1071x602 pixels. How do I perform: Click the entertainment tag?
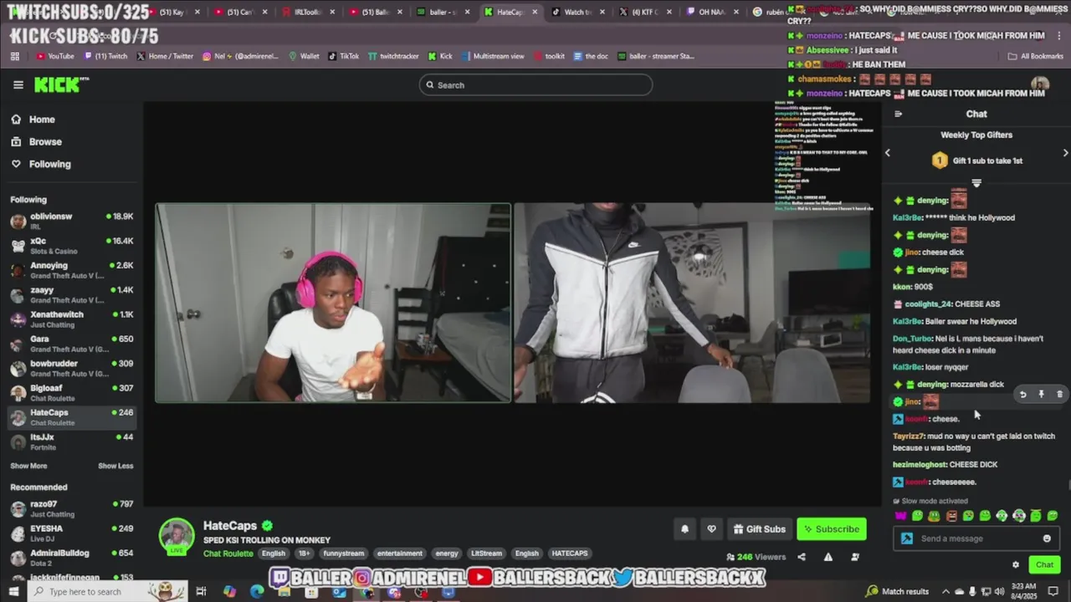coord(400,554)
